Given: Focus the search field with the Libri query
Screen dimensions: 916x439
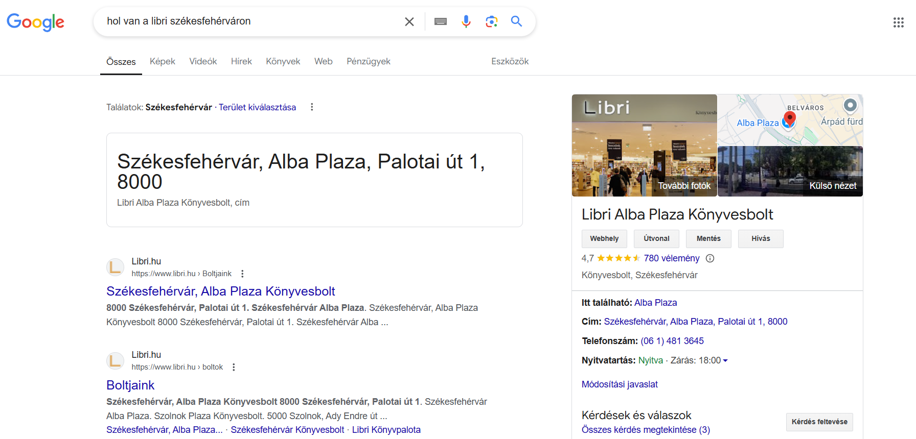Looking at the screenshot, I should [250, 21].
